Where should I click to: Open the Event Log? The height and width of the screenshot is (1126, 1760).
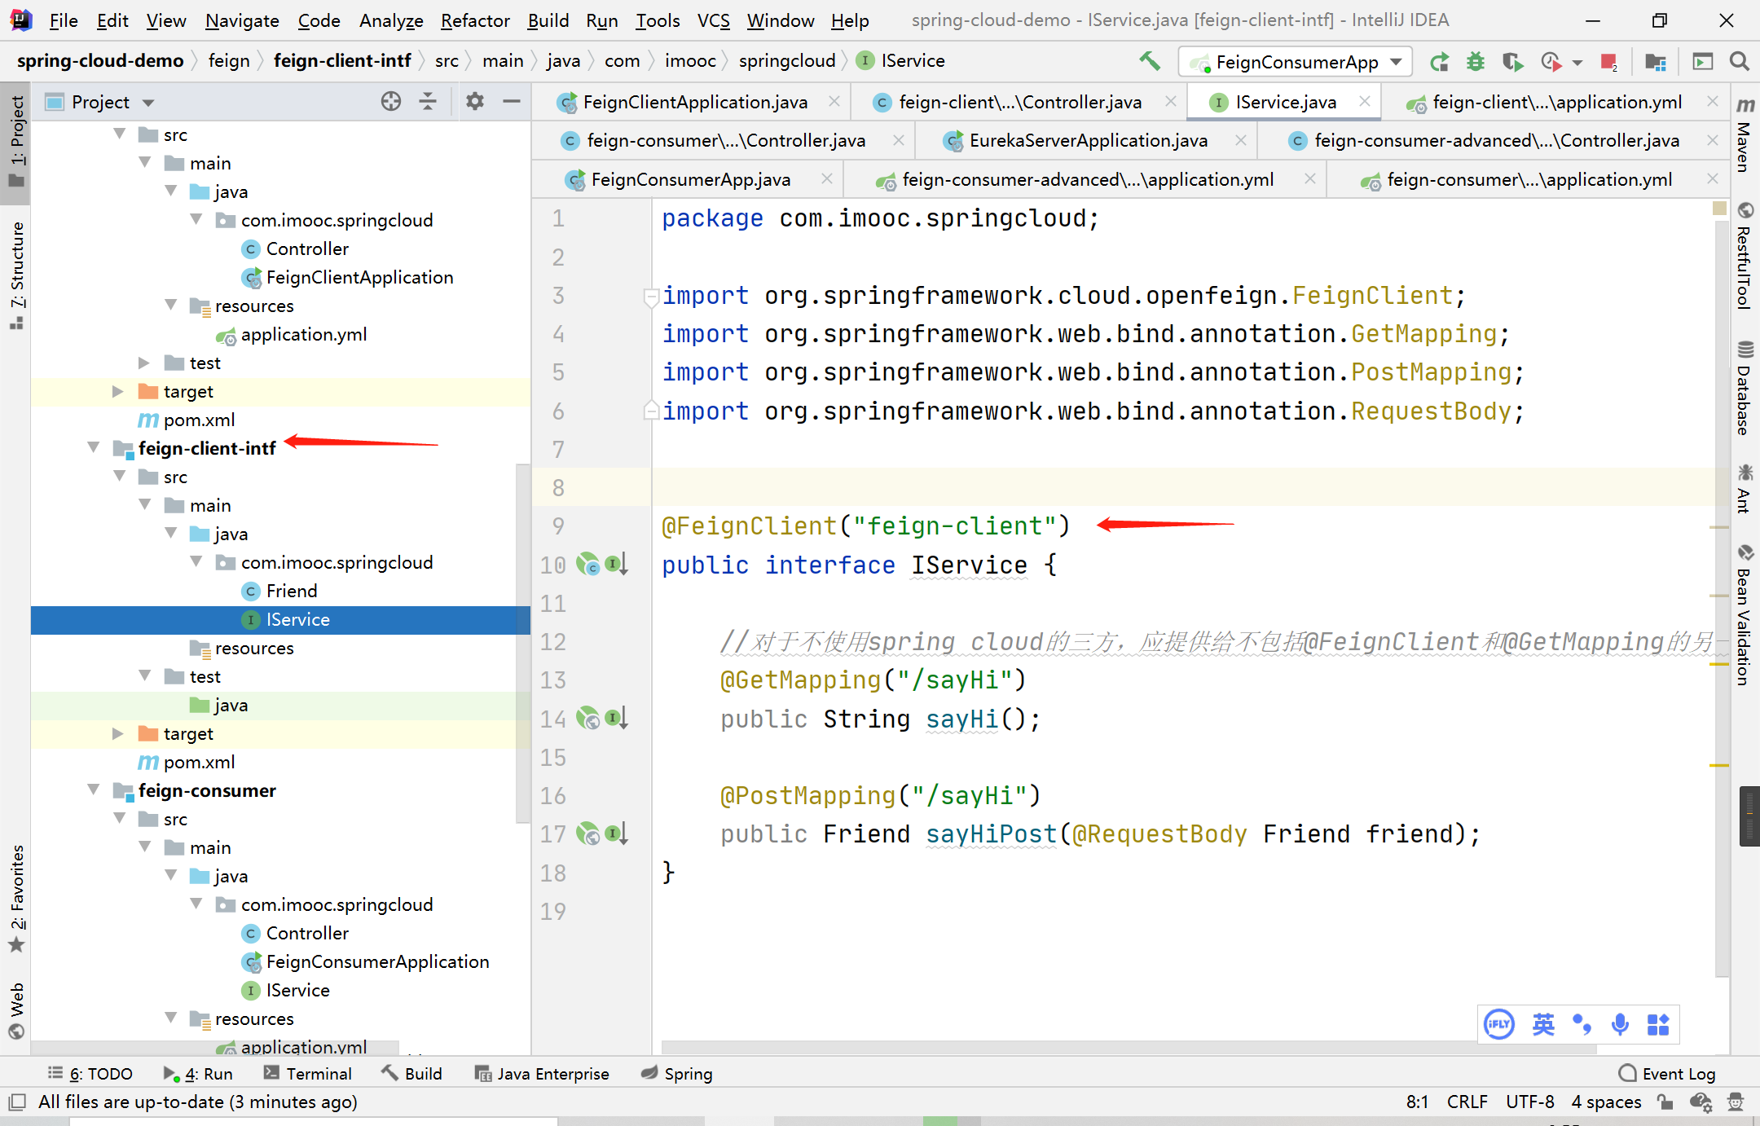click(1667, 1073)
